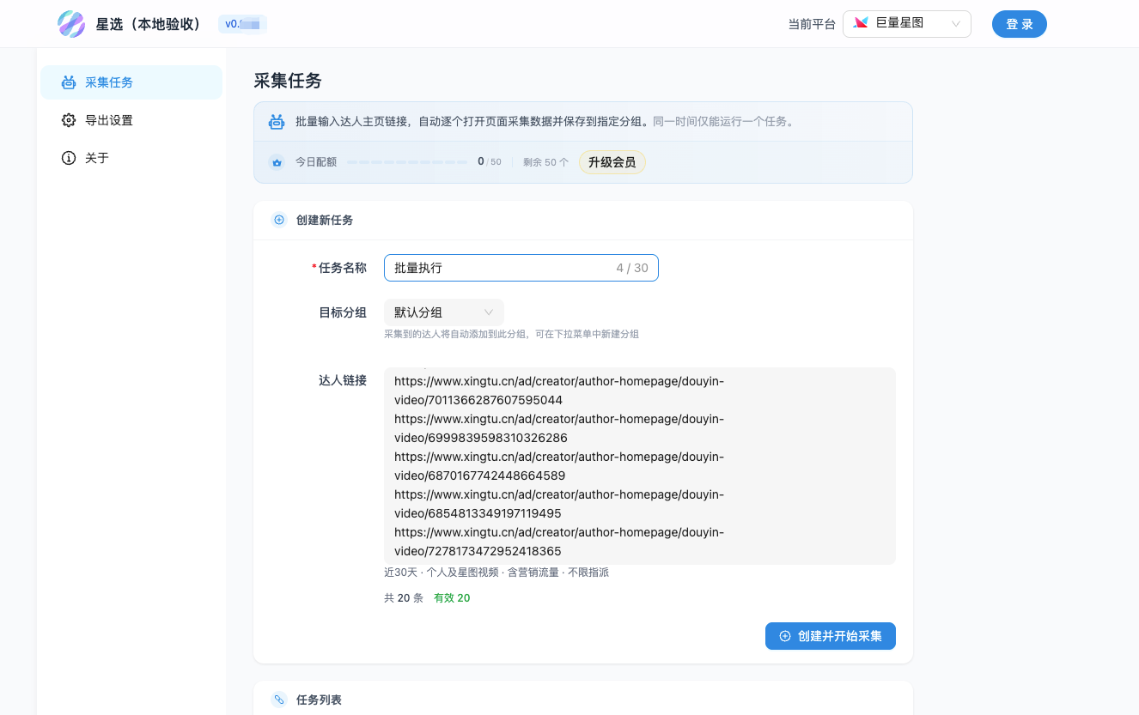Click link ending 7278173472952418365
The width and height of the screenshot is (1139, 715).
click(559, 542)
